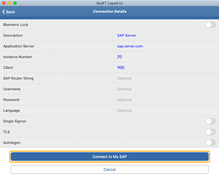
Task: Turn on Single Signon
Action: point(210,121)
